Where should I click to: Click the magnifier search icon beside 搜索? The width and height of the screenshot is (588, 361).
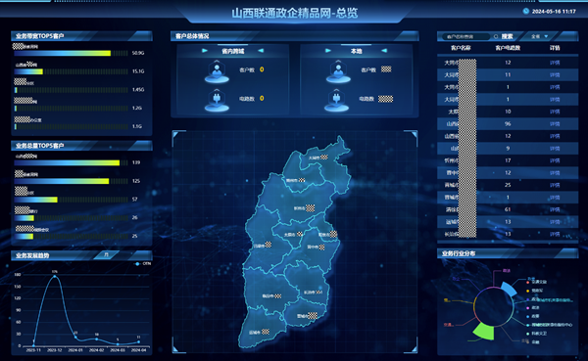click(x=496, y=36)
